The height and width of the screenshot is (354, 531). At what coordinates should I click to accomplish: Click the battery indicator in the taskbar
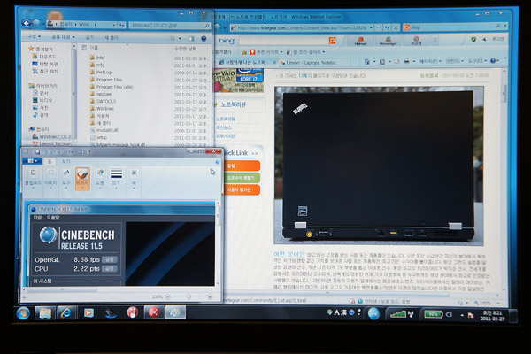(434, 314)
